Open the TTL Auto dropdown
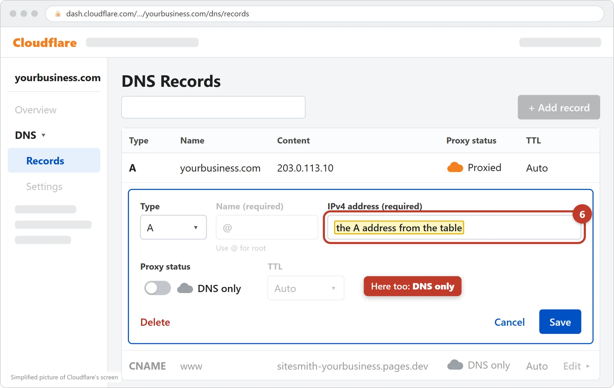This screenshot has height=388, width=614. pos(306,288)
